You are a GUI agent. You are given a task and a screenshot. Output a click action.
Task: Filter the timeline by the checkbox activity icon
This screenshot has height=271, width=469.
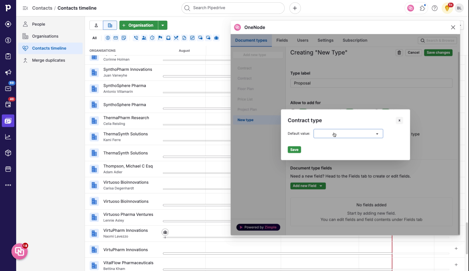192,38
